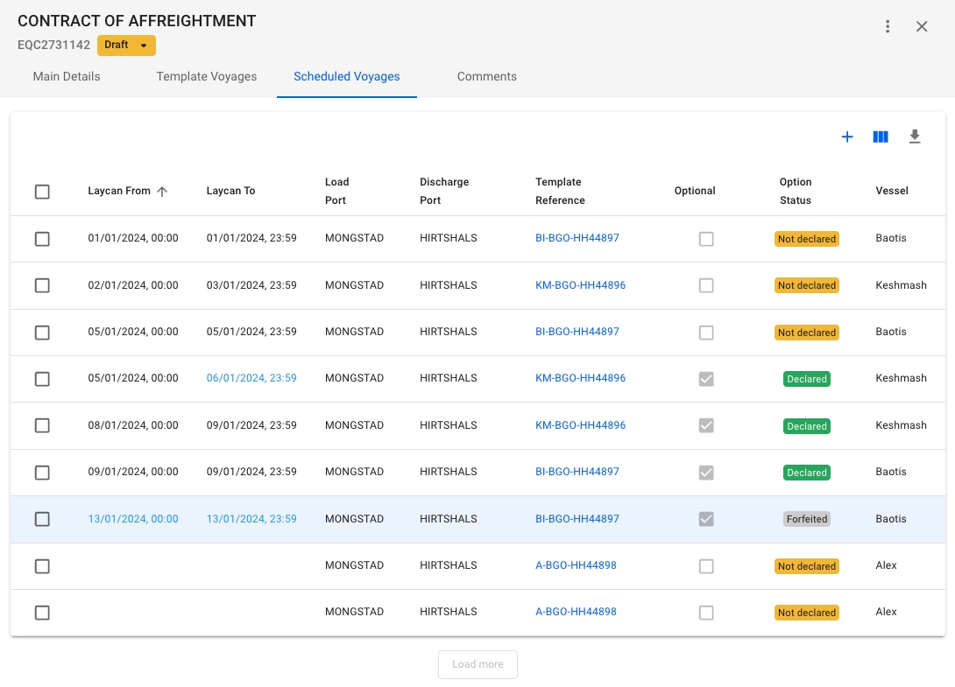
Task: Open the column chooser icon
Action: (x=881, y=137)
